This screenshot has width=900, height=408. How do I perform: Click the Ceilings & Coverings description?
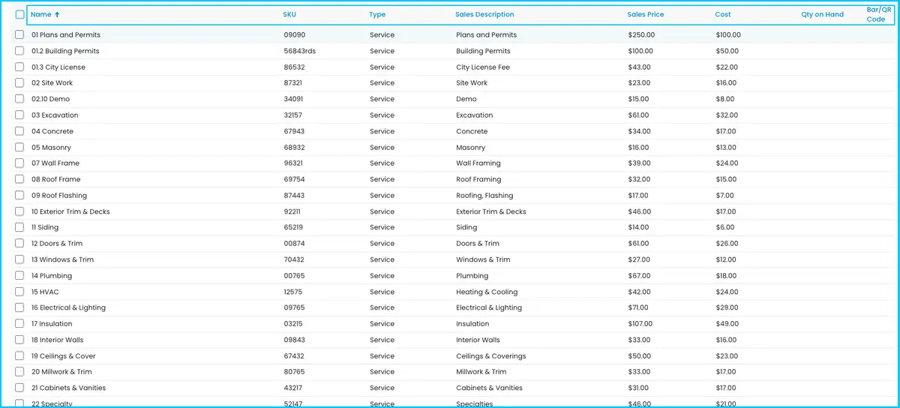[x=491, y=355]
